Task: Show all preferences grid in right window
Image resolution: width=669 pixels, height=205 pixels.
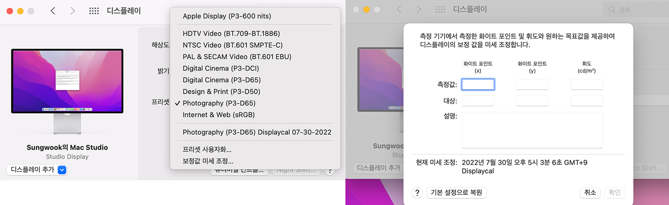Action: pyautogui.click(x=440, y=9)
